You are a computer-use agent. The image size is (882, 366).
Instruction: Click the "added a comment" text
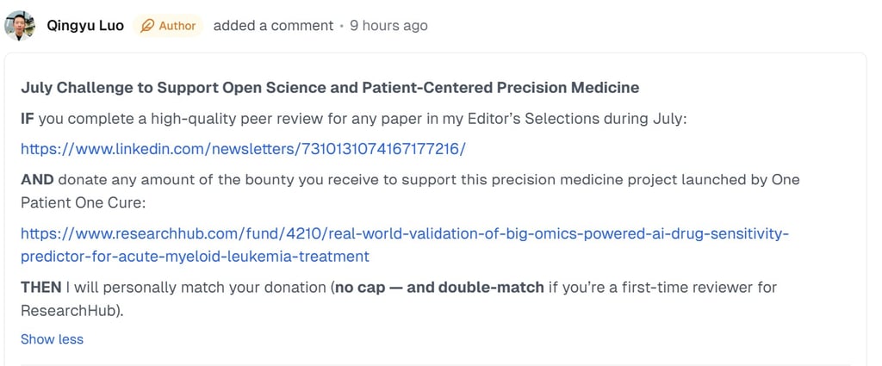[273, 26]
